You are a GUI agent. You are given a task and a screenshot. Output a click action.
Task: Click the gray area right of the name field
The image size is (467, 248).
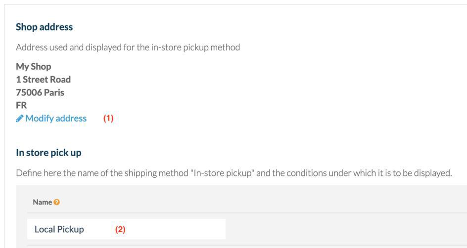coord(346,229)
